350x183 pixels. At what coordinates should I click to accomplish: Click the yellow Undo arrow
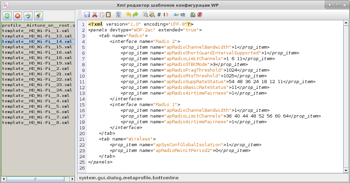[x=128, y=15]
